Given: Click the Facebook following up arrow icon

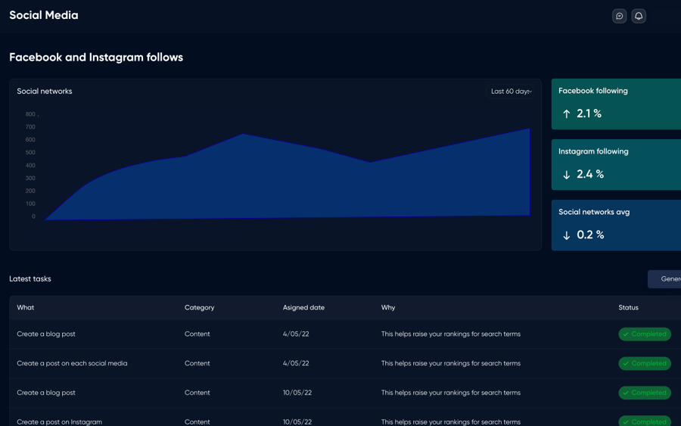Looking at the screenshot, I should 566,113.
